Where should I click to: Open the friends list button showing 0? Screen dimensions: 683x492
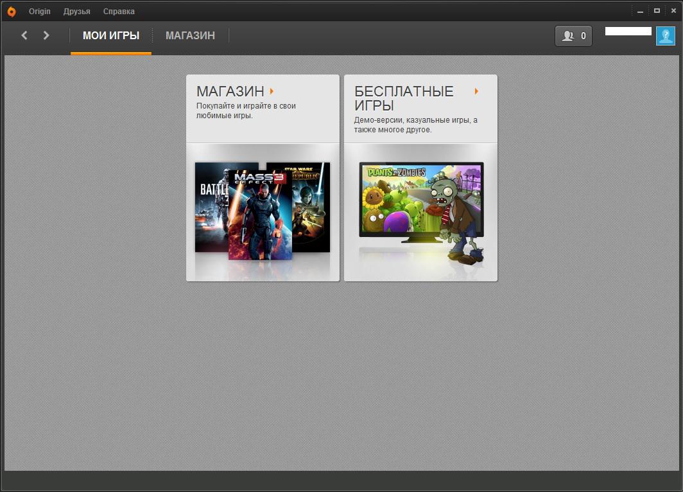[x=573, y=36]
